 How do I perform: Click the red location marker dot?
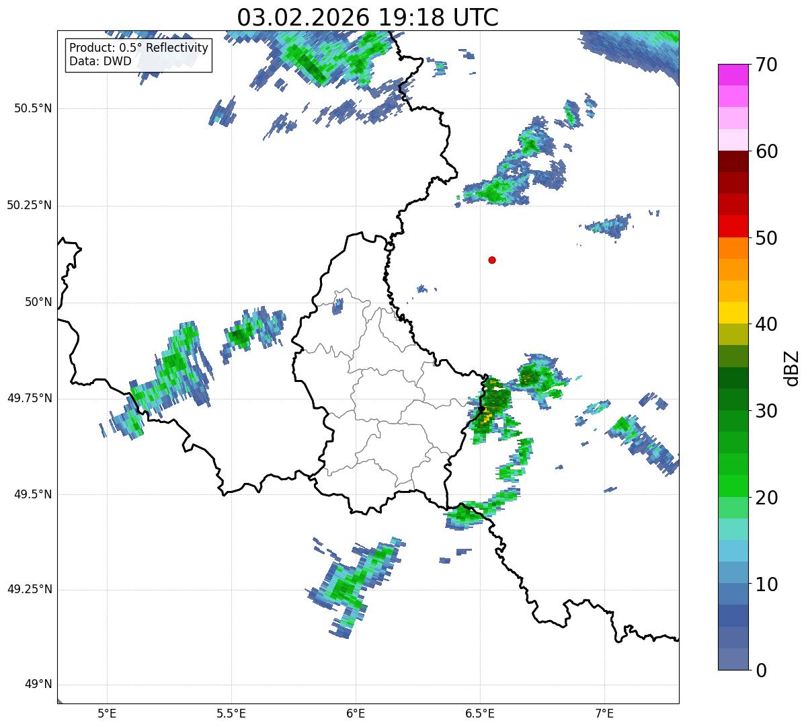click(x=492, y=260)
